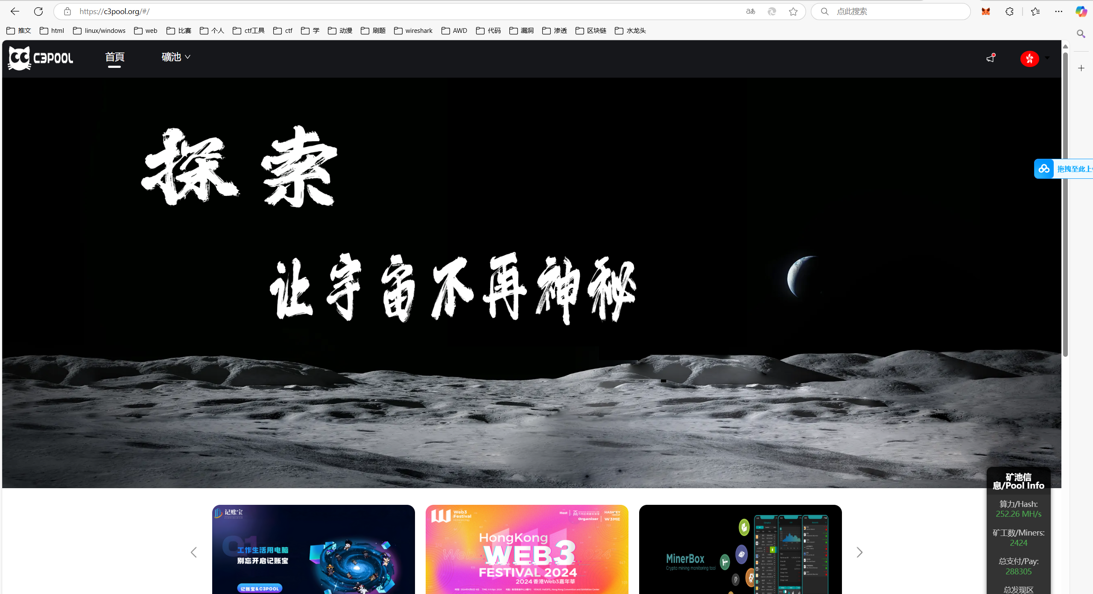Image resolution: width=1093 pixels, height=594 pixels.
Task: Go back with the back arrow
Action: pyautogui.click(x=15, y=12)
